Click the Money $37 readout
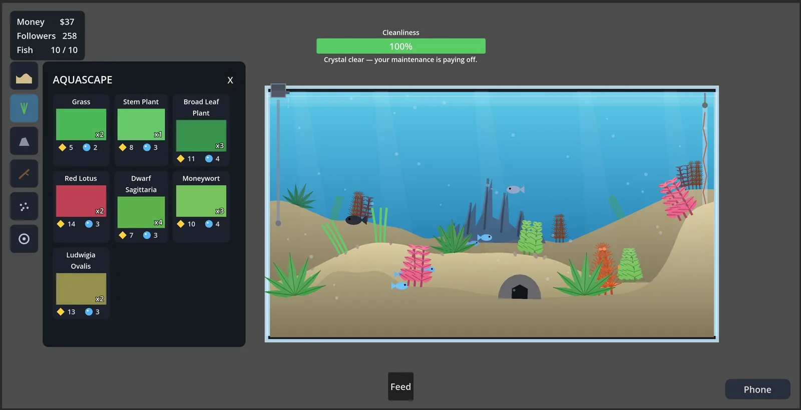Image resolution: width=801 pixels, height=410 pixels. point(46,22)
